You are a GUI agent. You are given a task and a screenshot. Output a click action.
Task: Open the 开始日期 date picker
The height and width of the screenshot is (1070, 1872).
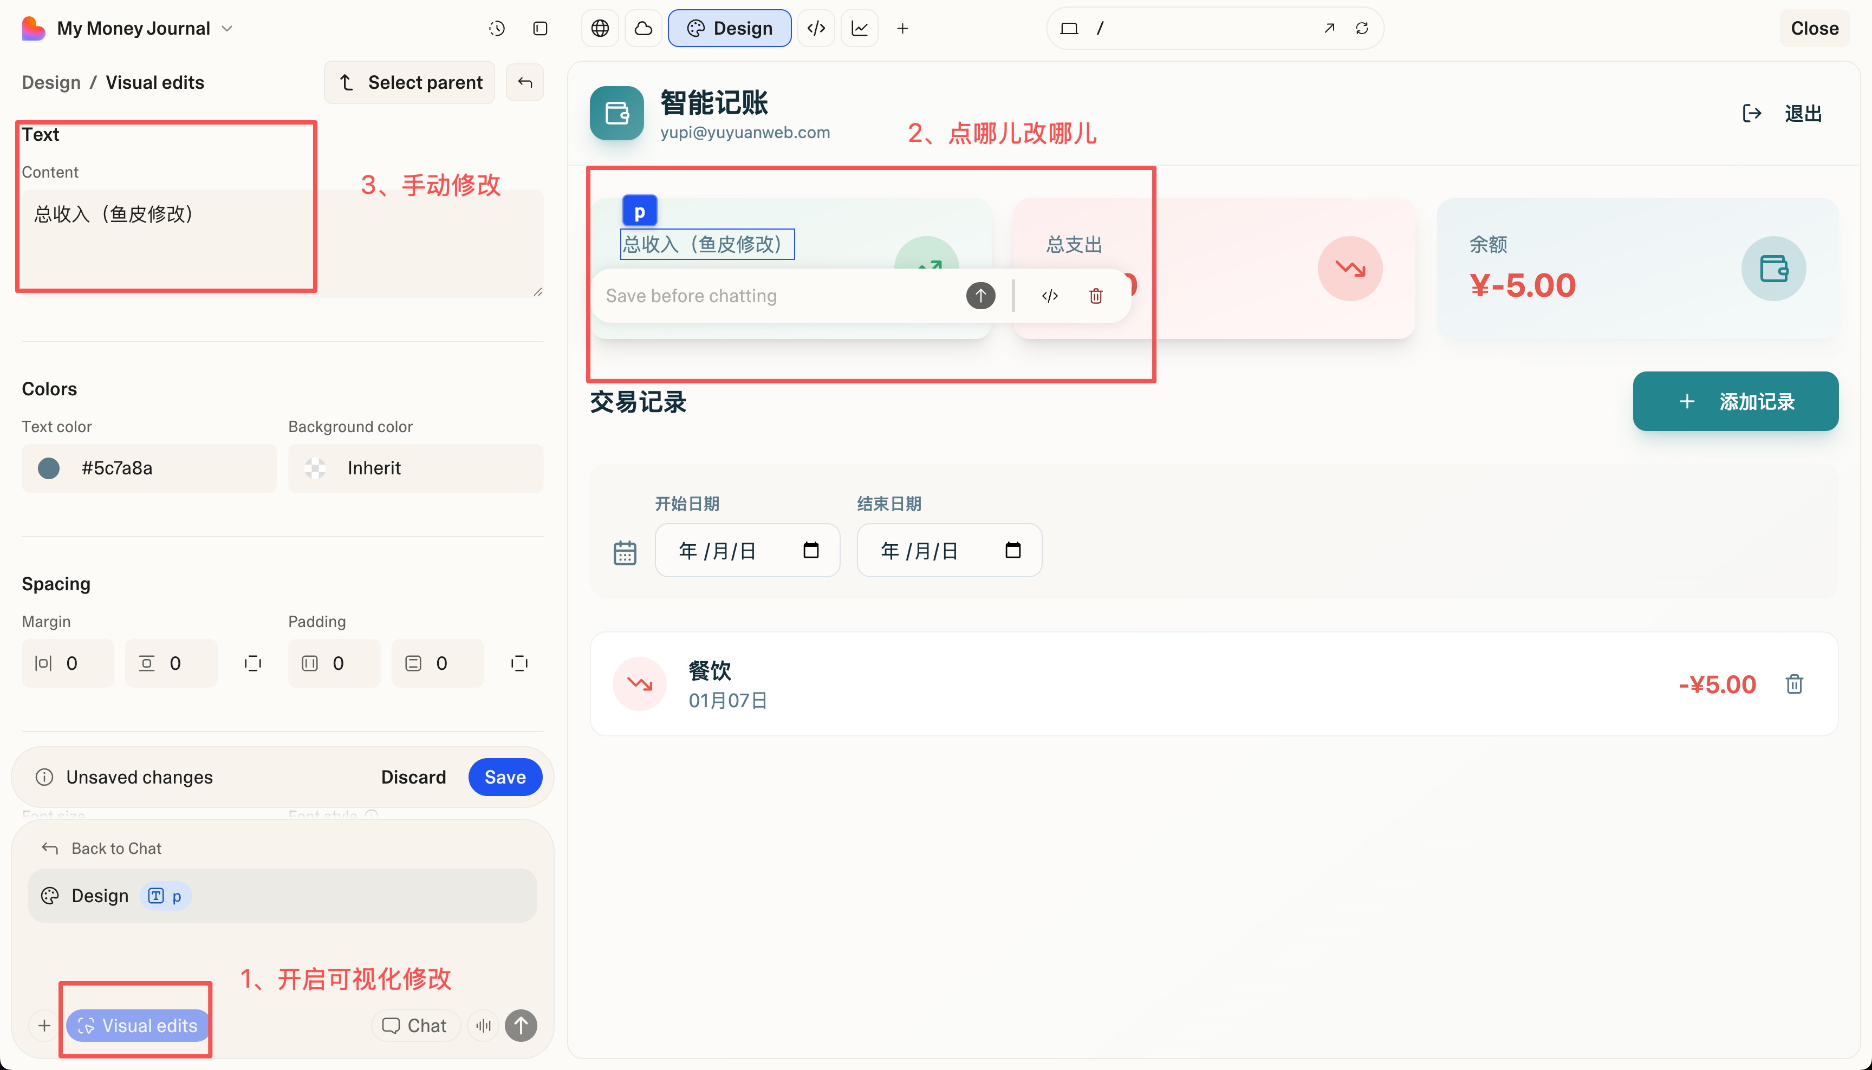[x=811, y=550]
